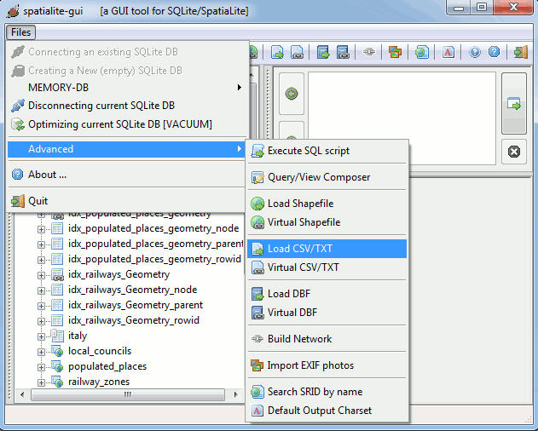Choose About ... in Files menu
The width and height of the screenshot is (538, 431).
126,175
